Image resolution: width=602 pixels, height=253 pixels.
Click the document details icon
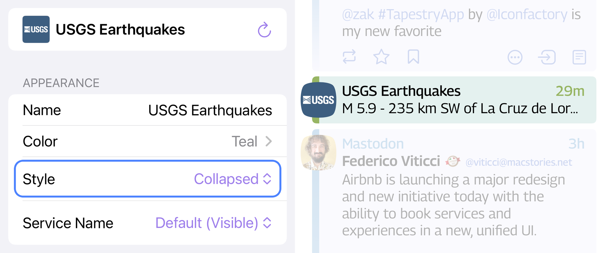[x=579, y=57]
